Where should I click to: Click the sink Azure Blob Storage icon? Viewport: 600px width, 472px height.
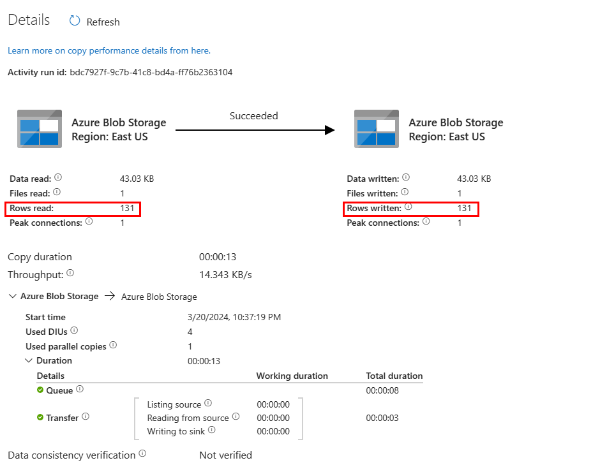(x=377, y=129)
